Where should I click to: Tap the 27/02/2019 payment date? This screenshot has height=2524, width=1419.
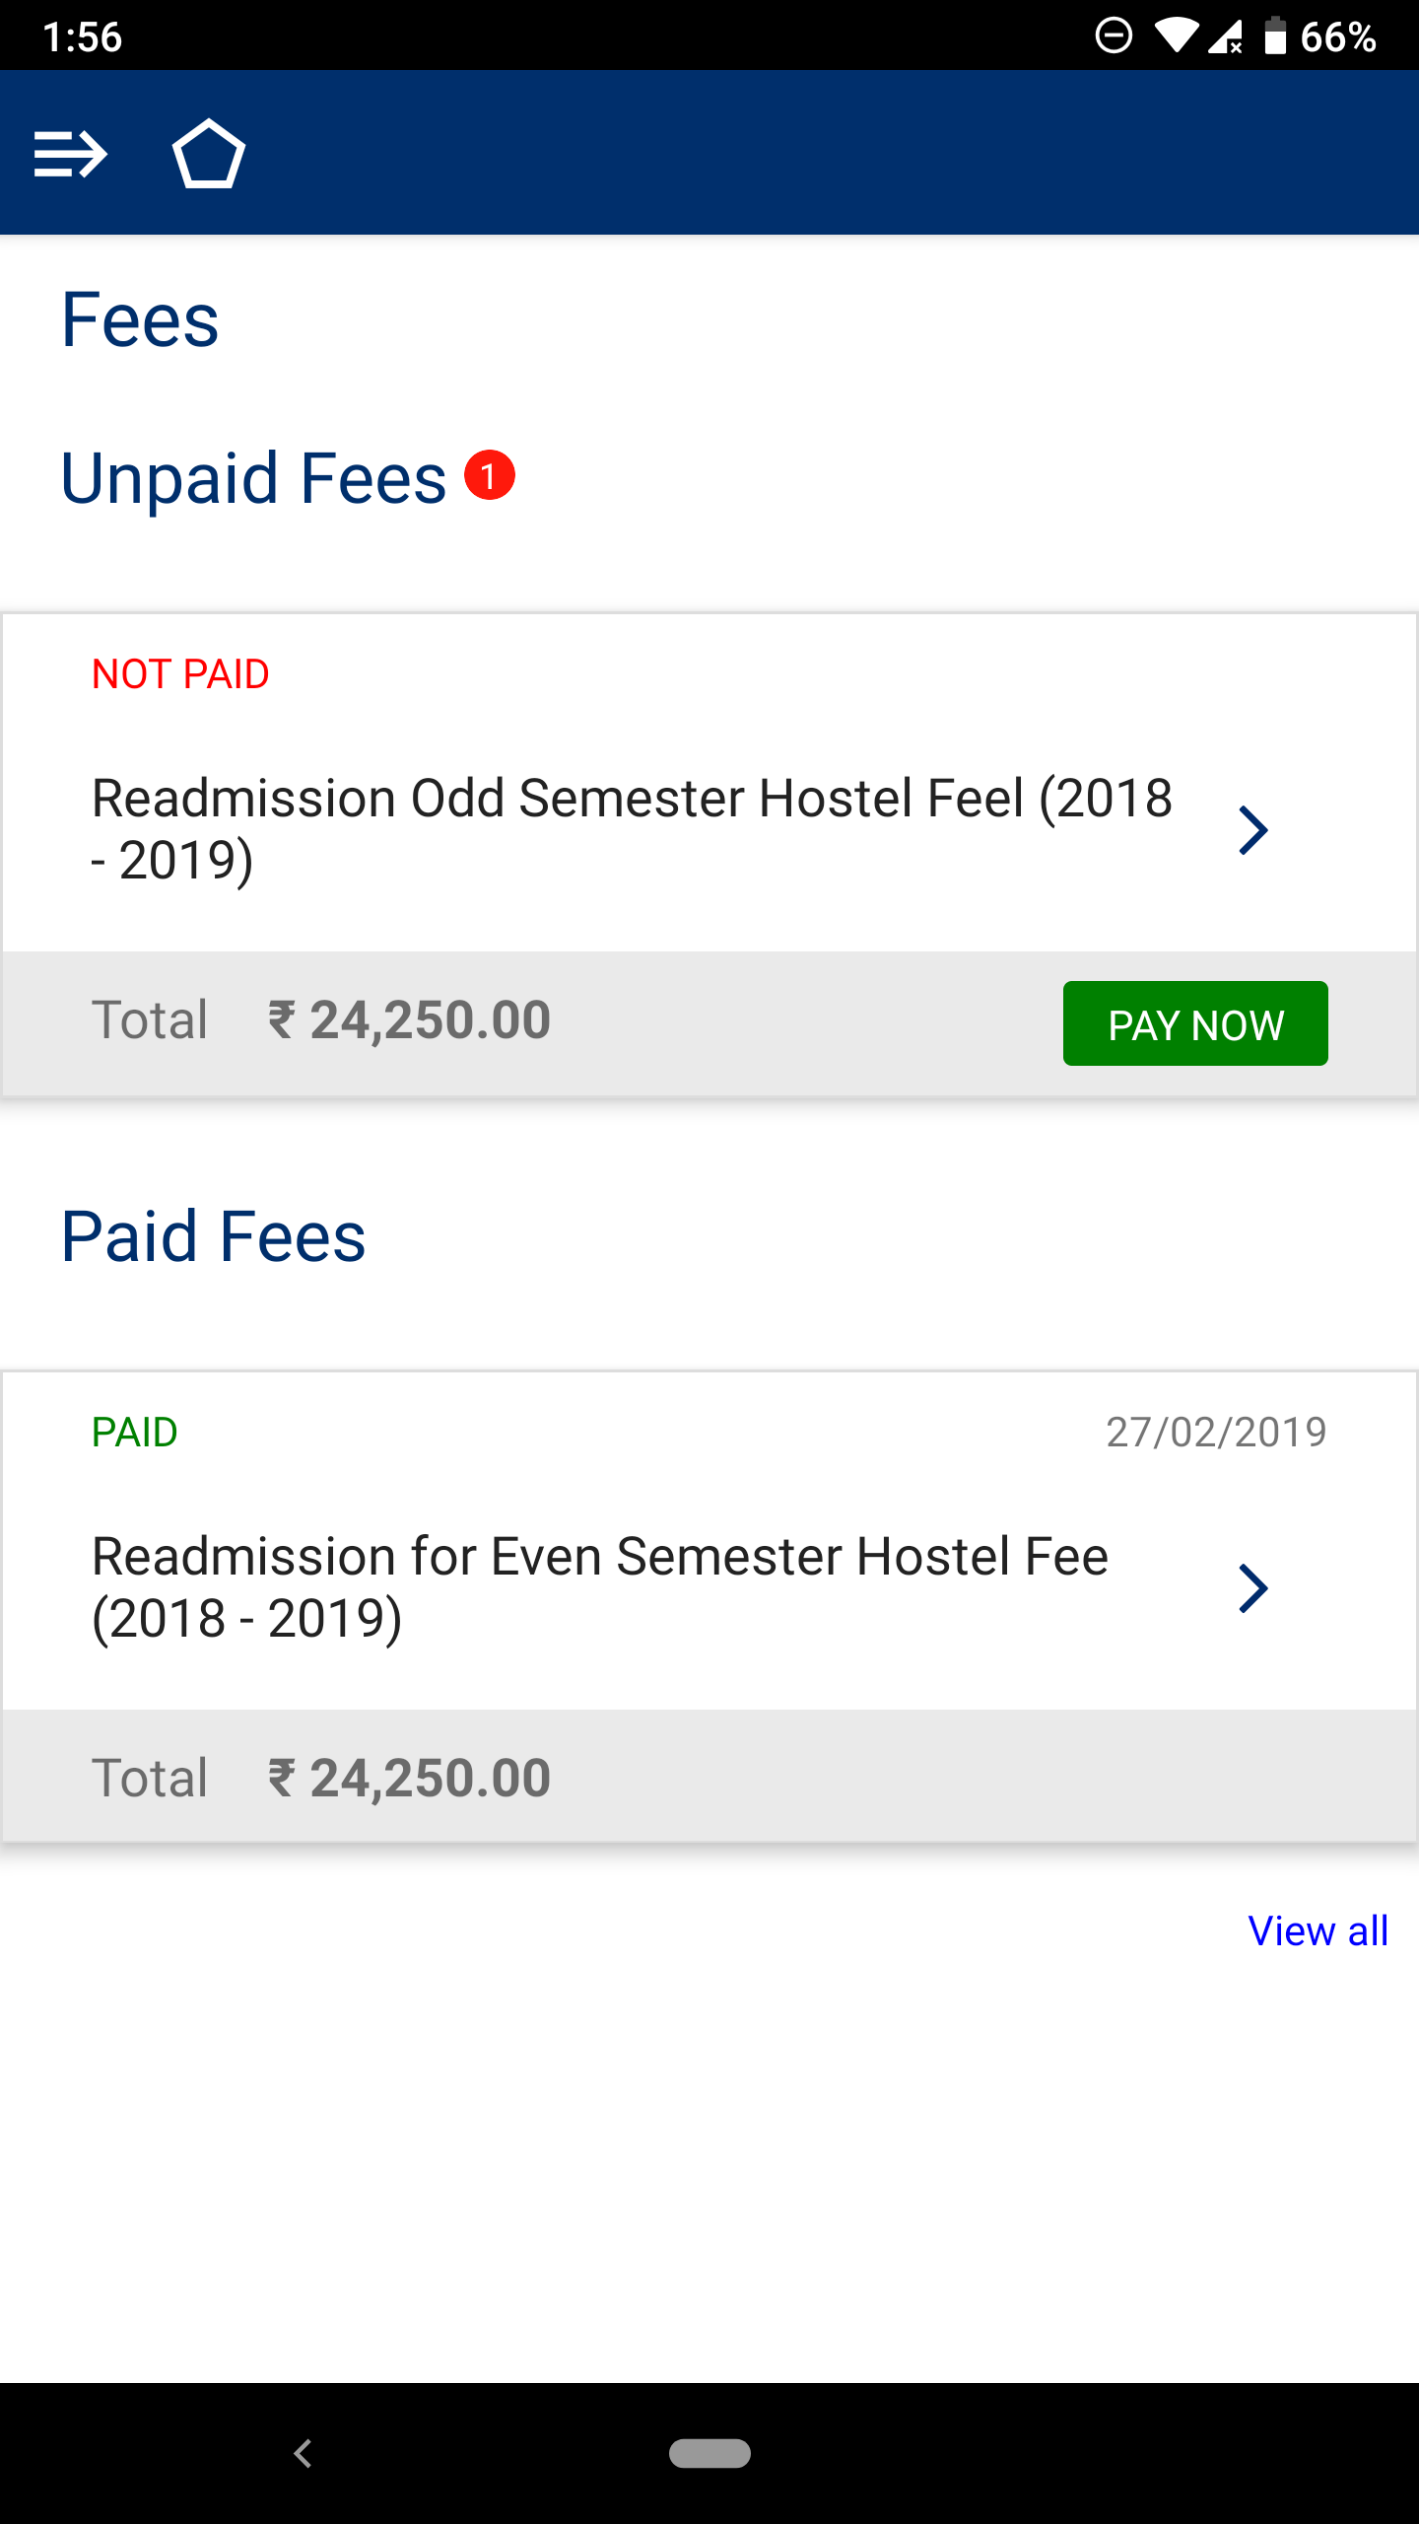pyautogui.click(x=1216, y=1433)
